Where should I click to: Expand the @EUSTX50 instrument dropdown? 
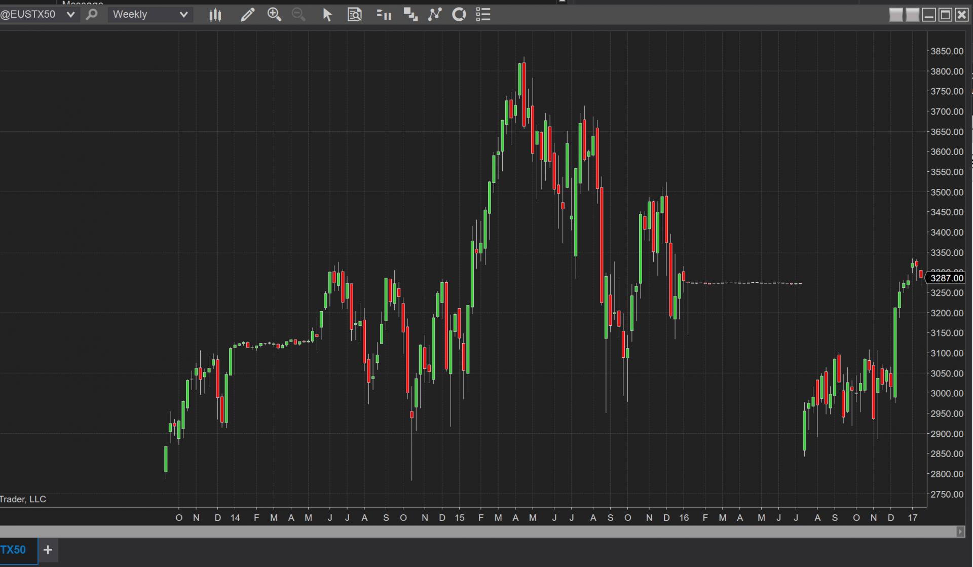tap(71, 15)
